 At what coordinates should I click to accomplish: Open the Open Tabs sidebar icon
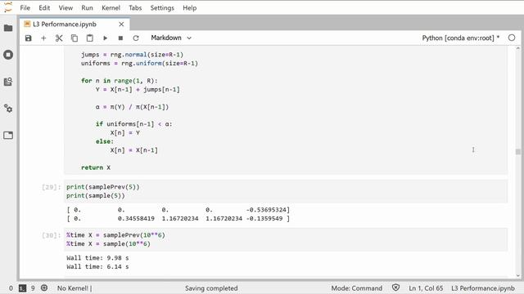coord(8,135)
